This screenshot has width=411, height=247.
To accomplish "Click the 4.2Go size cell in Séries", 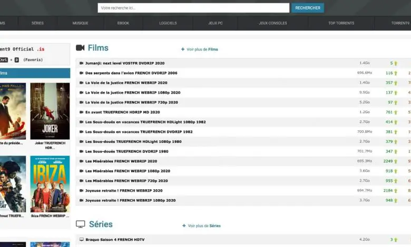I will point(365,239).
